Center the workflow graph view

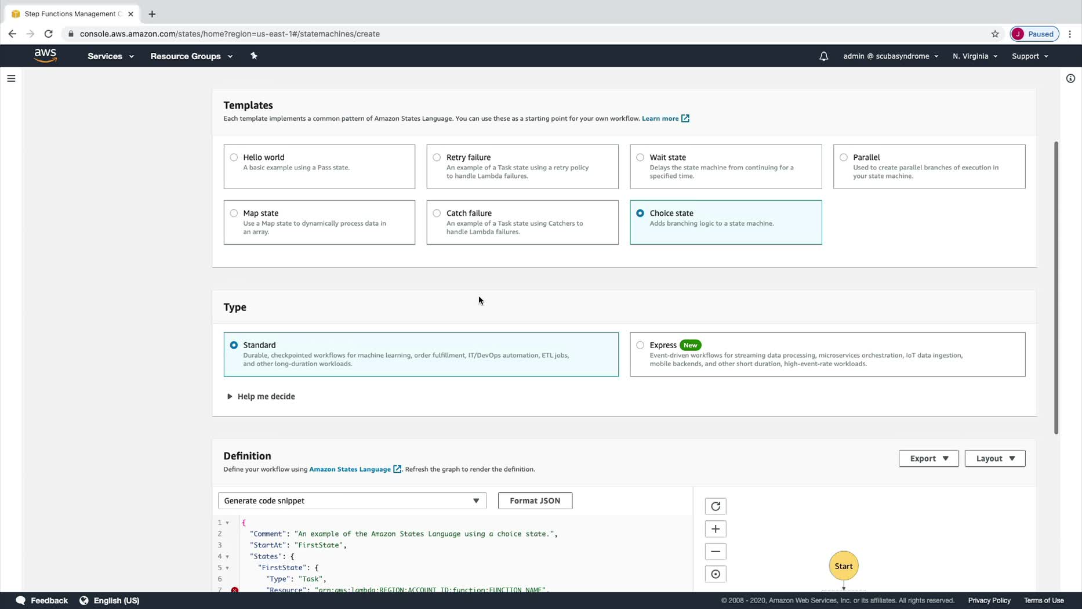coord(716,574)
